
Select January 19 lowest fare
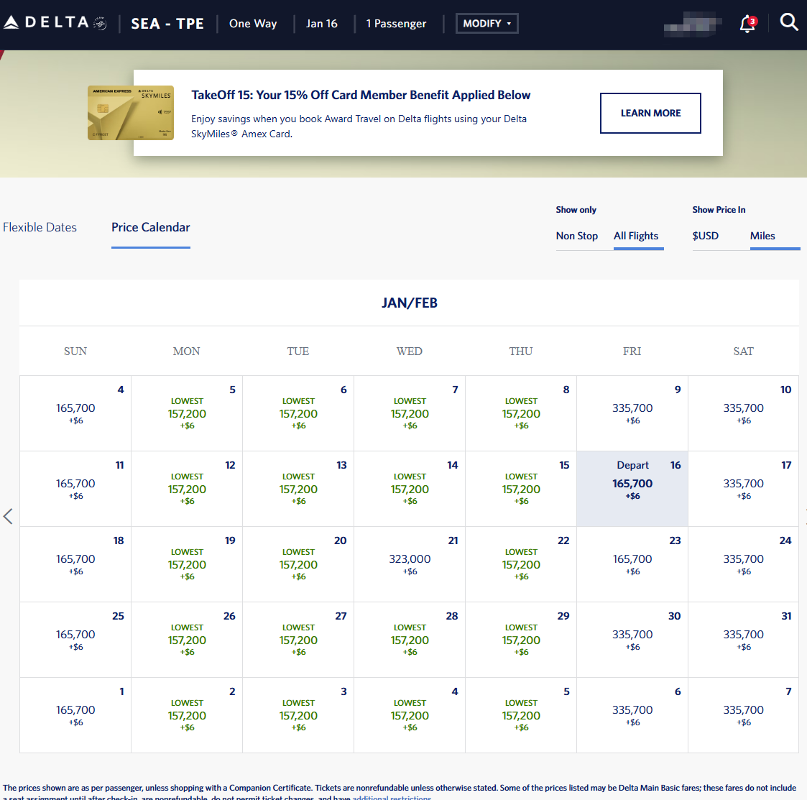187,564
